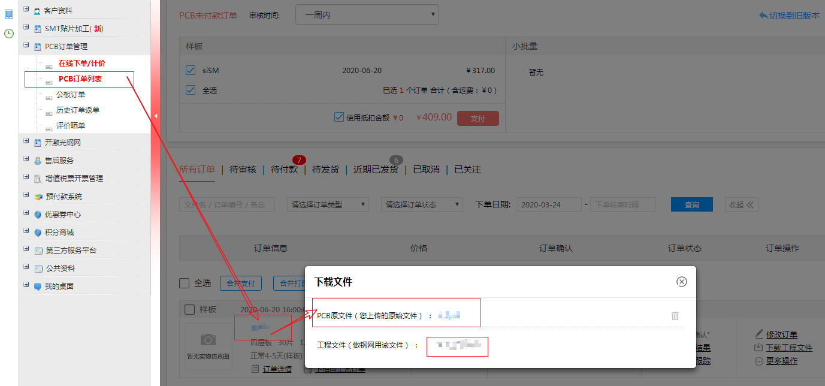
Task: Open 审核时间 dropdown showing 一周内
Action: tap(367, 15)
